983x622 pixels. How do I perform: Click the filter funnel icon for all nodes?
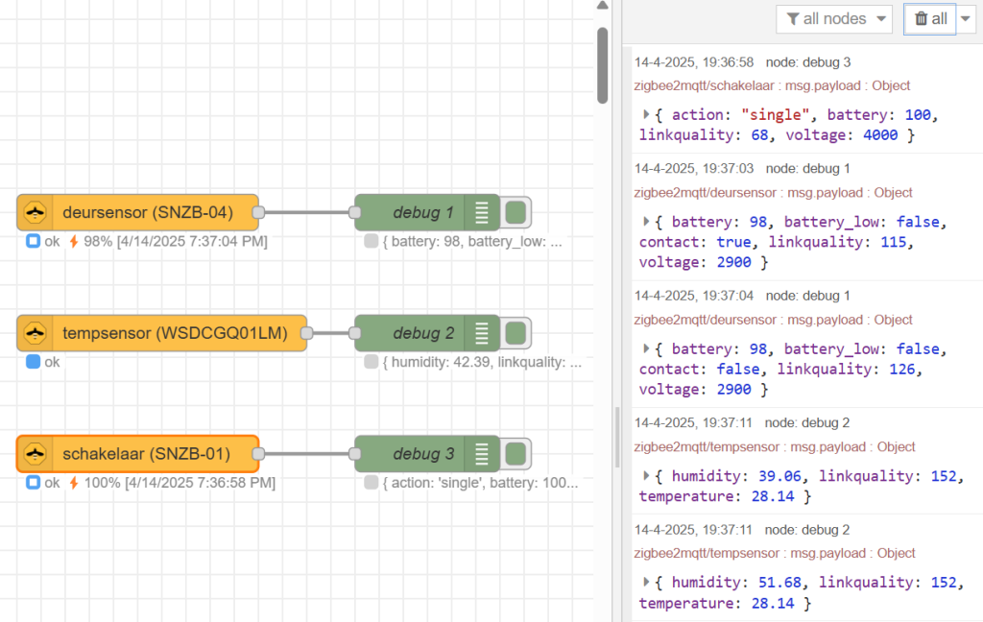point(793,19)
